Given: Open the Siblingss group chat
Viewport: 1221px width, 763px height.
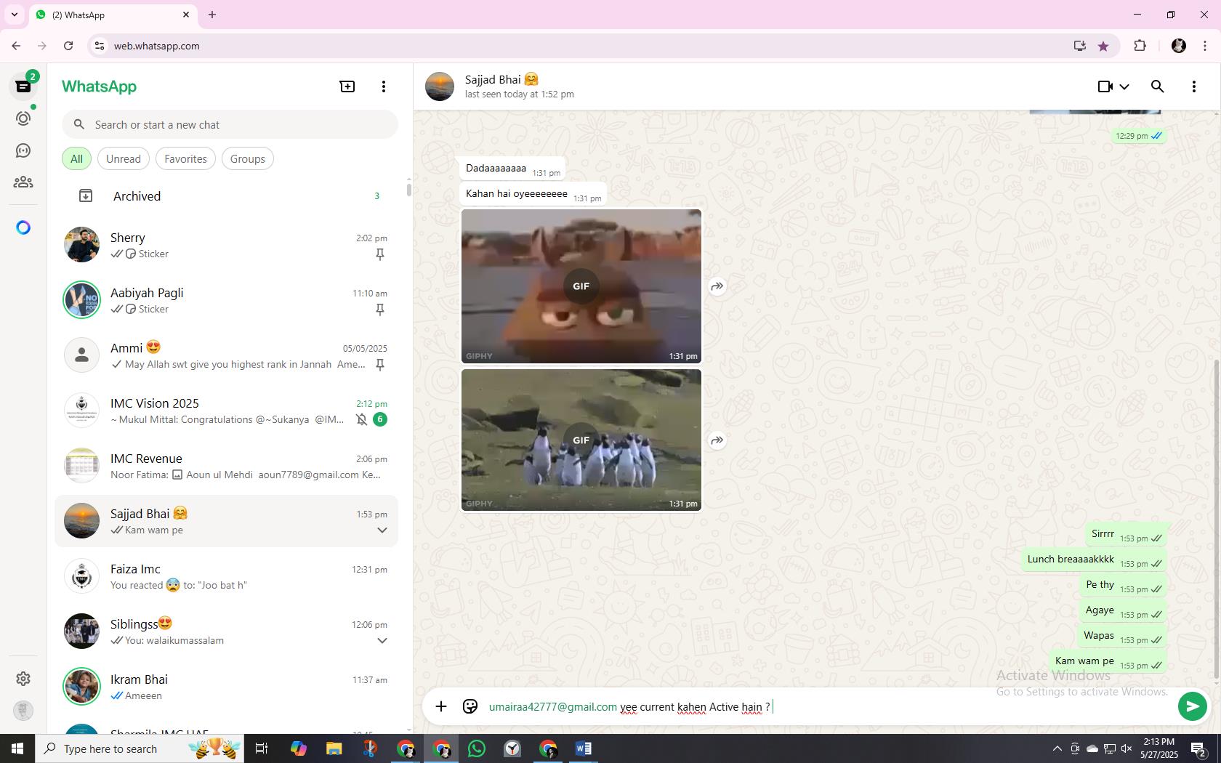Looking at the screenshot, I should 226,632.
